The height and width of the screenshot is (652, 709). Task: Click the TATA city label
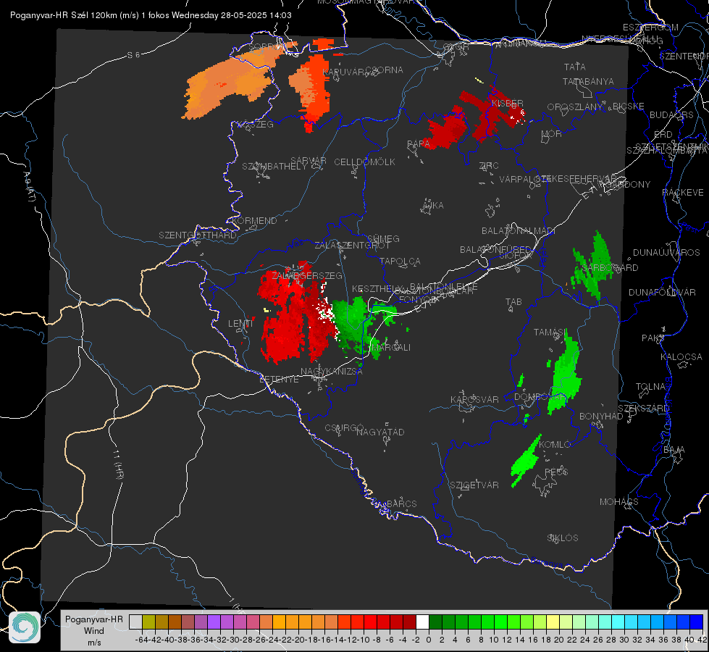575,67
